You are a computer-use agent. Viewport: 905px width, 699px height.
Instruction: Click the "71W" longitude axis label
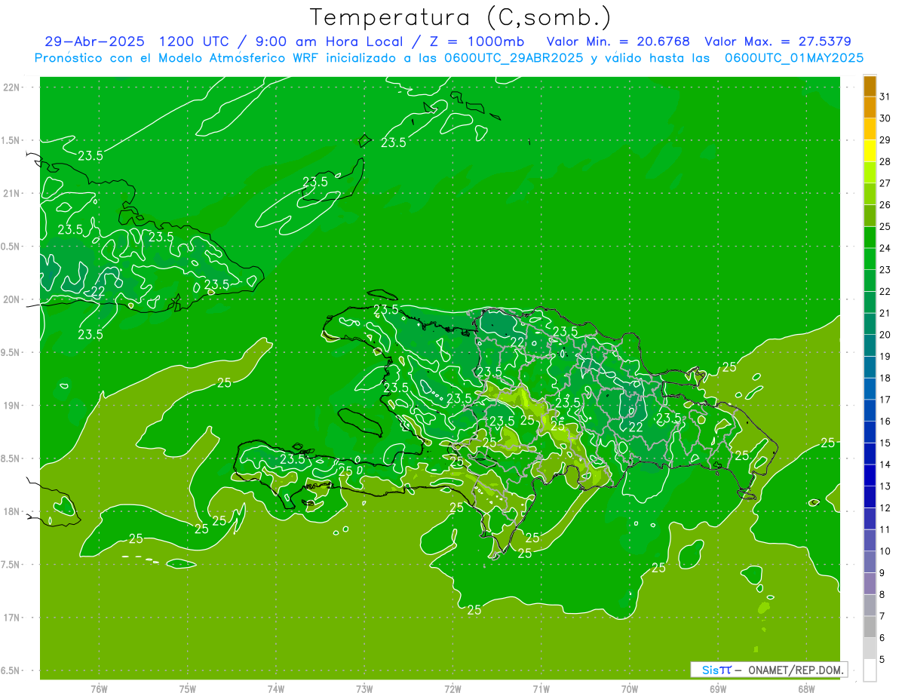(541, 688)
